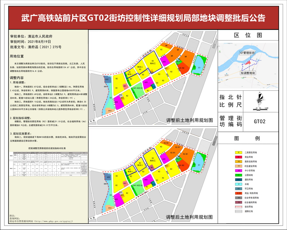Select the gray S42 社会停车场用地 legend swatch
This screenshot has height=230, width=287.
point(239,198)
